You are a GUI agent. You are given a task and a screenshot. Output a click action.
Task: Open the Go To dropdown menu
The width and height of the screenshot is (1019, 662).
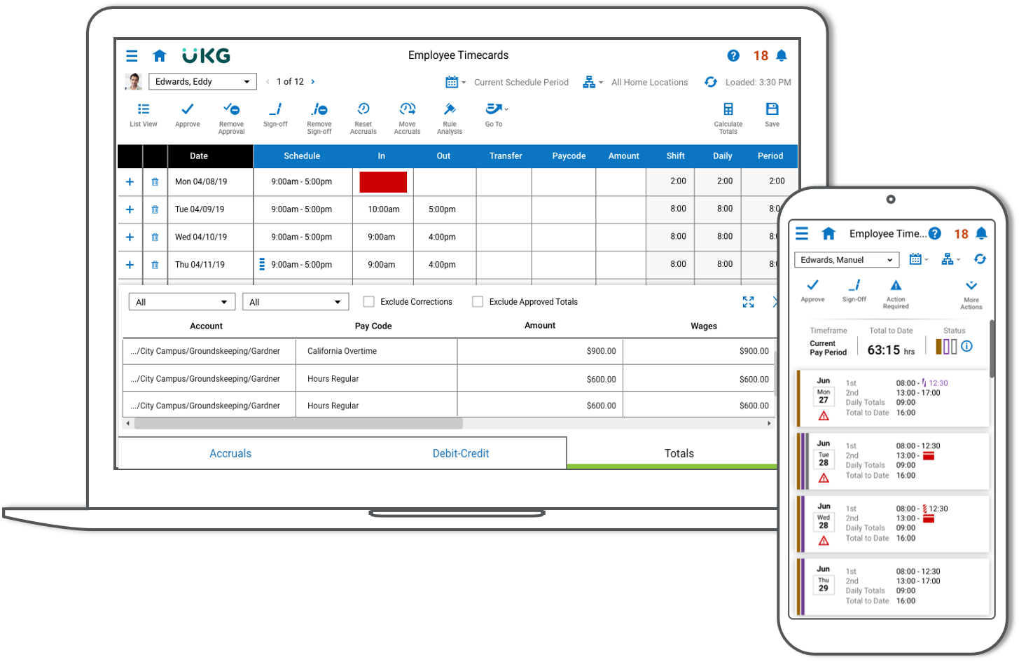point(496,110)
